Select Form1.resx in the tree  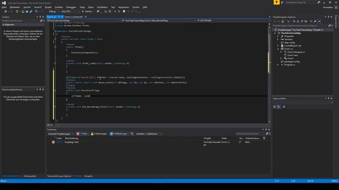292,55
